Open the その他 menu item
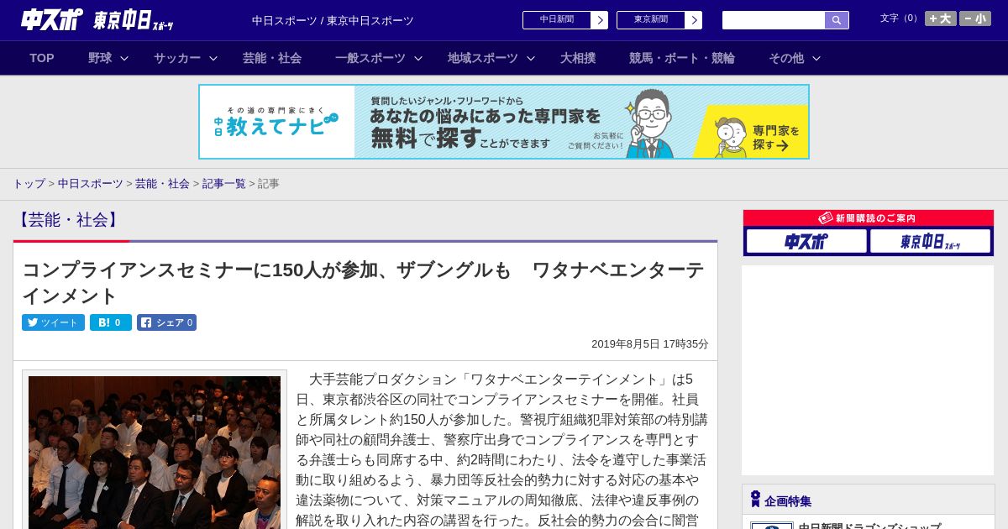 click(786, 58)
